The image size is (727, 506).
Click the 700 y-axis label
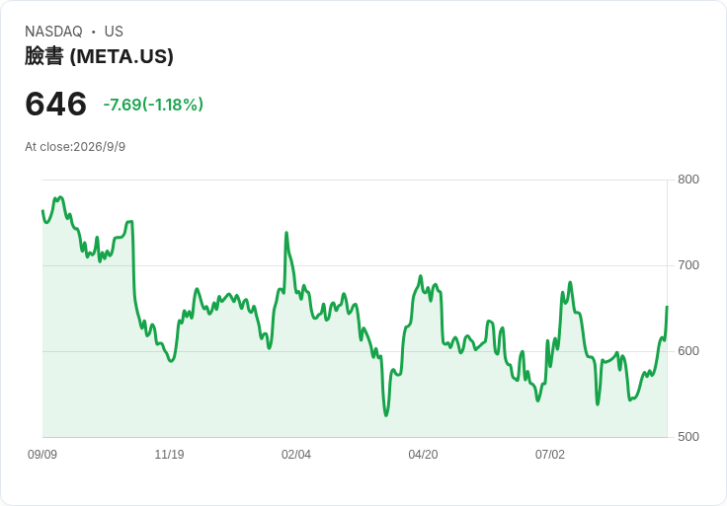[688, 265]
